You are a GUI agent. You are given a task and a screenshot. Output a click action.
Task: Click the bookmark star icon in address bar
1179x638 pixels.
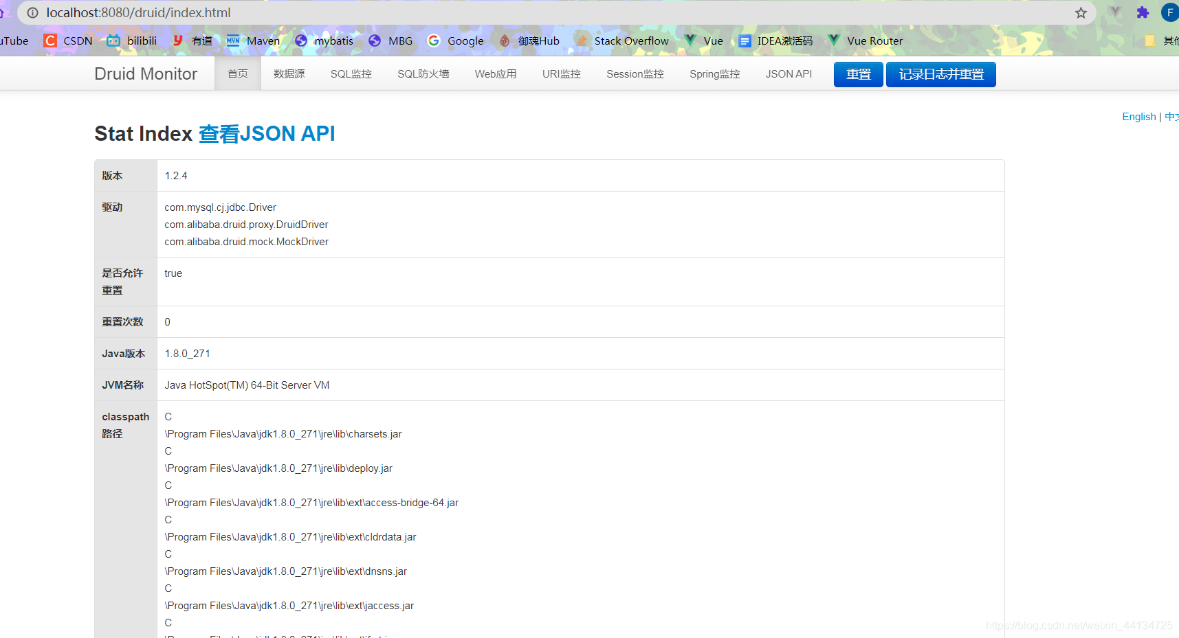pos(1081,13)
